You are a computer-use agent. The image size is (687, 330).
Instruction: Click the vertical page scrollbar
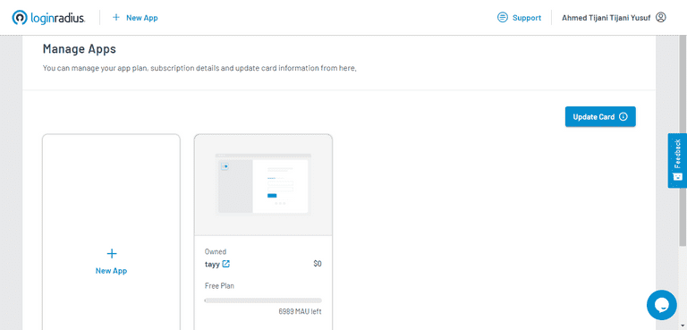(x=683, y=140)
